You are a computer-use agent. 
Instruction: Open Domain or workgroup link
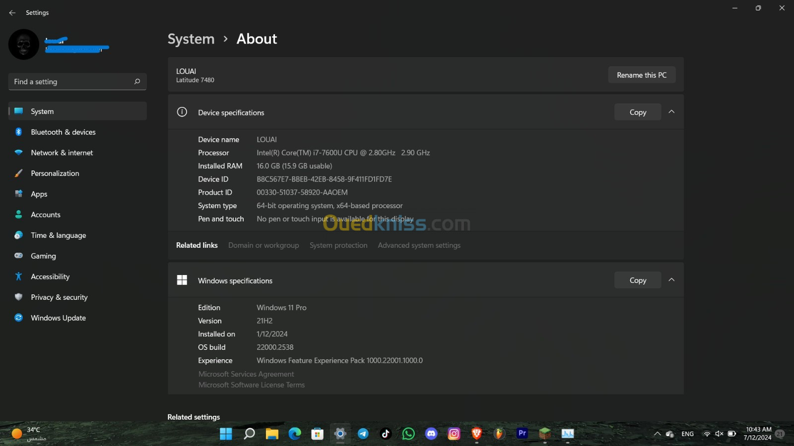coord(264,245)
